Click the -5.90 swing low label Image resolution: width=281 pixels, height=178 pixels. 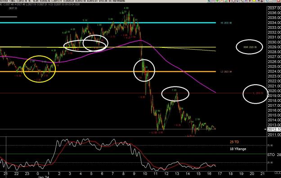(x=18, y=76)
